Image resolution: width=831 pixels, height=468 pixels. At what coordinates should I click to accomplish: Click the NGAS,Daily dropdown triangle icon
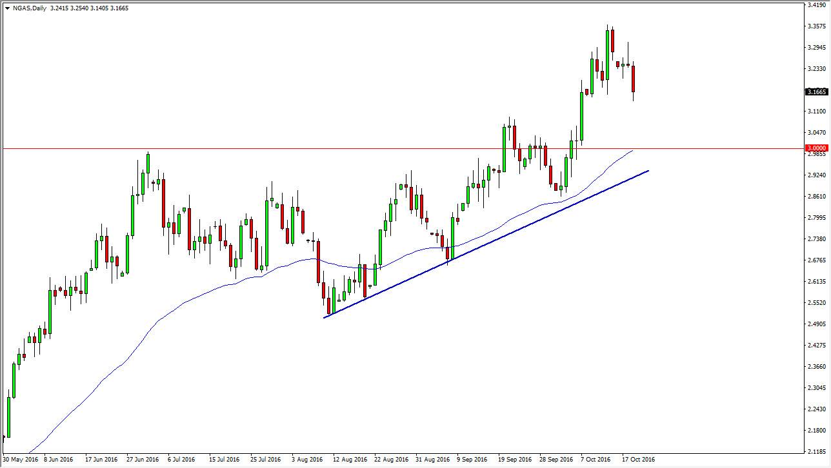(x=6, y=8)
